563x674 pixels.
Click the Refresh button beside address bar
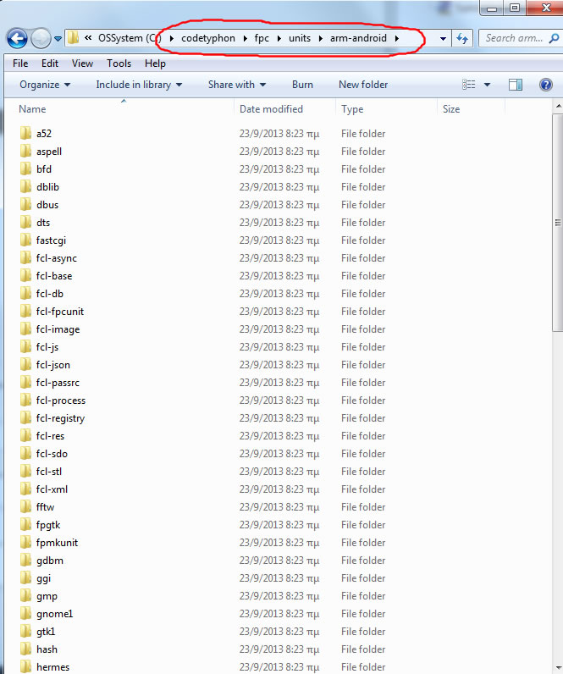[462, 38]
